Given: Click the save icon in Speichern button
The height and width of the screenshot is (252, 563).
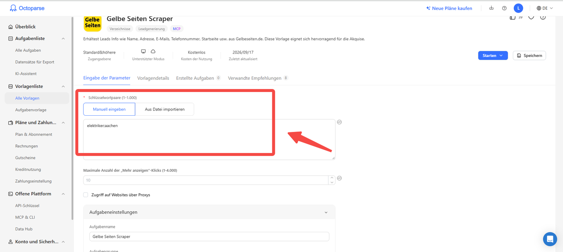Looking at the screenshot, I should pyautogui.click(x=519, y=56).
